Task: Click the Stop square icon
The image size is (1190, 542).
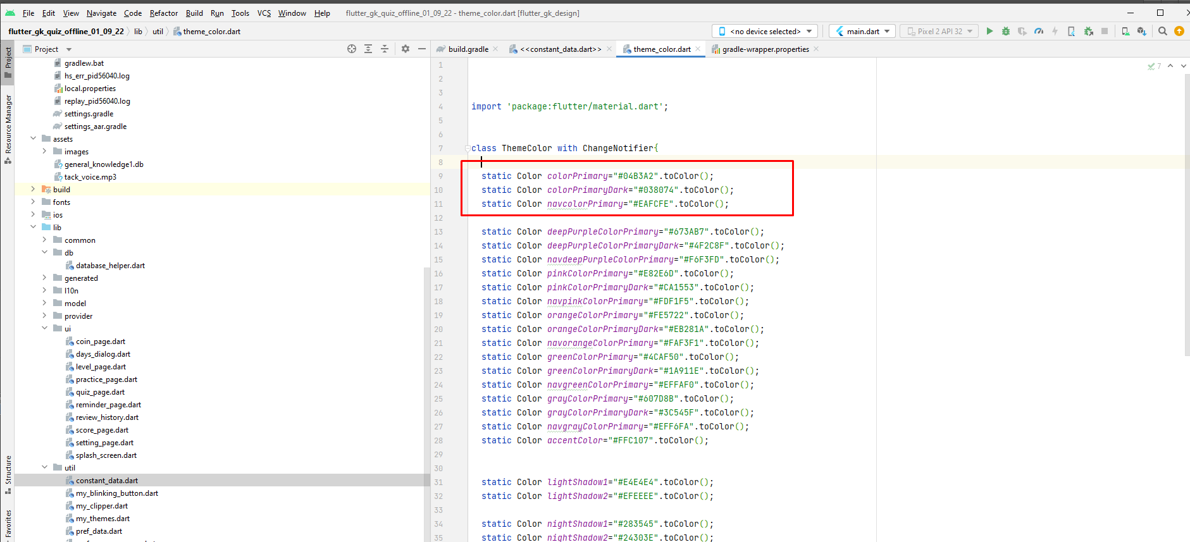Action: [x=1105, y=31]
